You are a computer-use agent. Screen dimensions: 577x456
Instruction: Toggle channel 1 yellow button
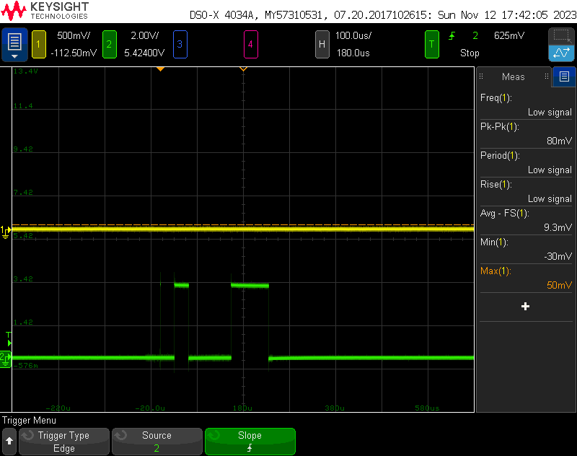pos(39,44)
